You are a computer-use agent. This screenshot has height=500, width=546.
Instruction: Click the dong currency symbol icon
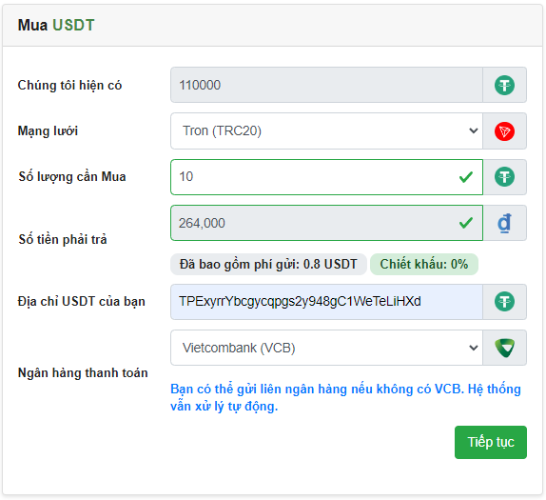click(x=504, y=223)
